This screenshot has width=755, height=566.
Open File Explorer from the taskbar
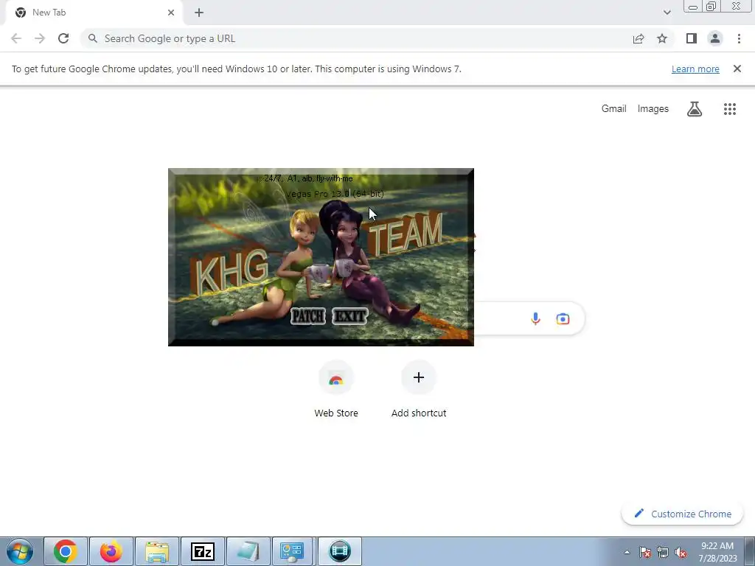pyautogui.click(x=157, y=551)
